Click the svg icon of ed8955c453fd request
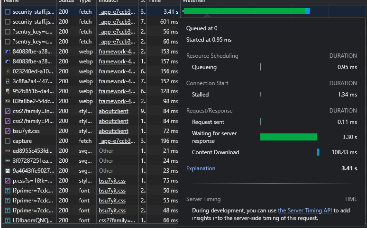367x228 pixels. click(x=7, y=151)
